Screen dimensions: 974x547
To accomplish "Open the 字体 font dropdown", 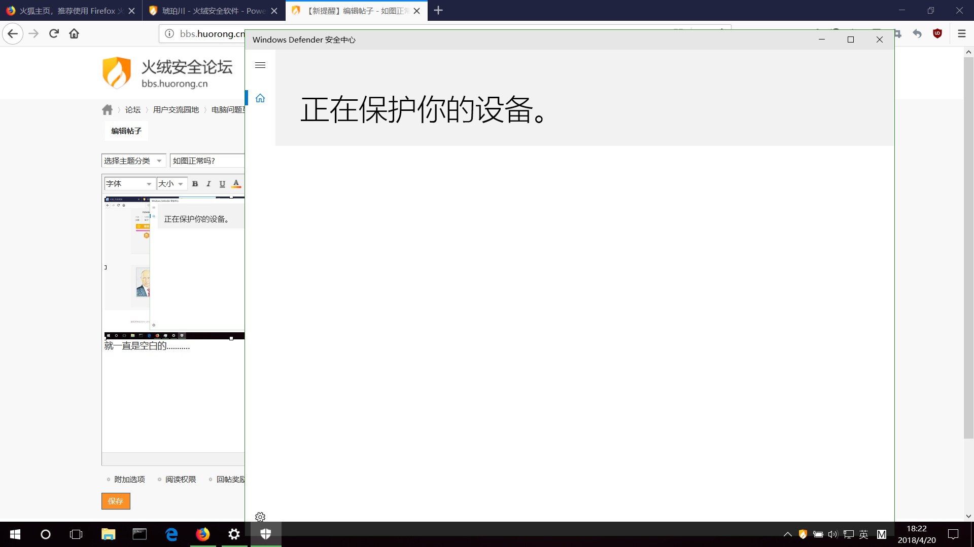I will (x=129, y=183).
